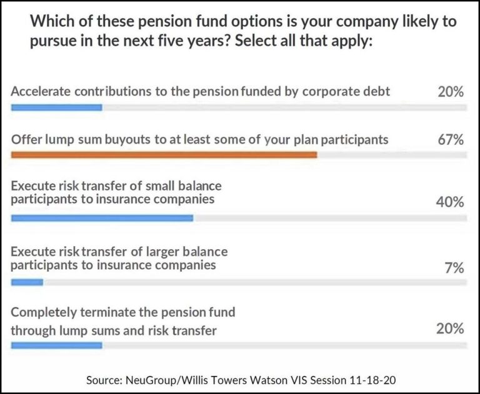Click the 40% value
The image size is (480, 394).
[450, 202]
